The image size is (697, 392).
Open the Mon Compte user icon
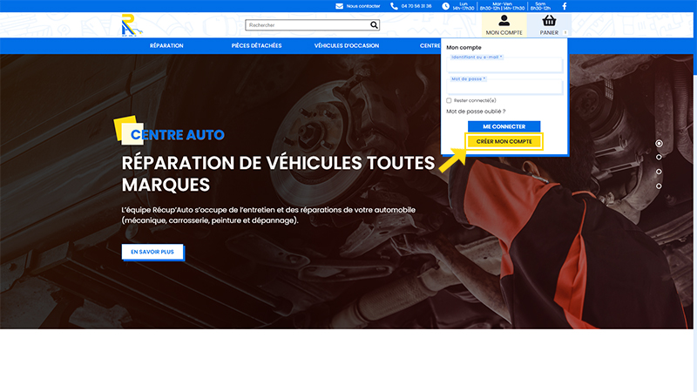(504, 20)
